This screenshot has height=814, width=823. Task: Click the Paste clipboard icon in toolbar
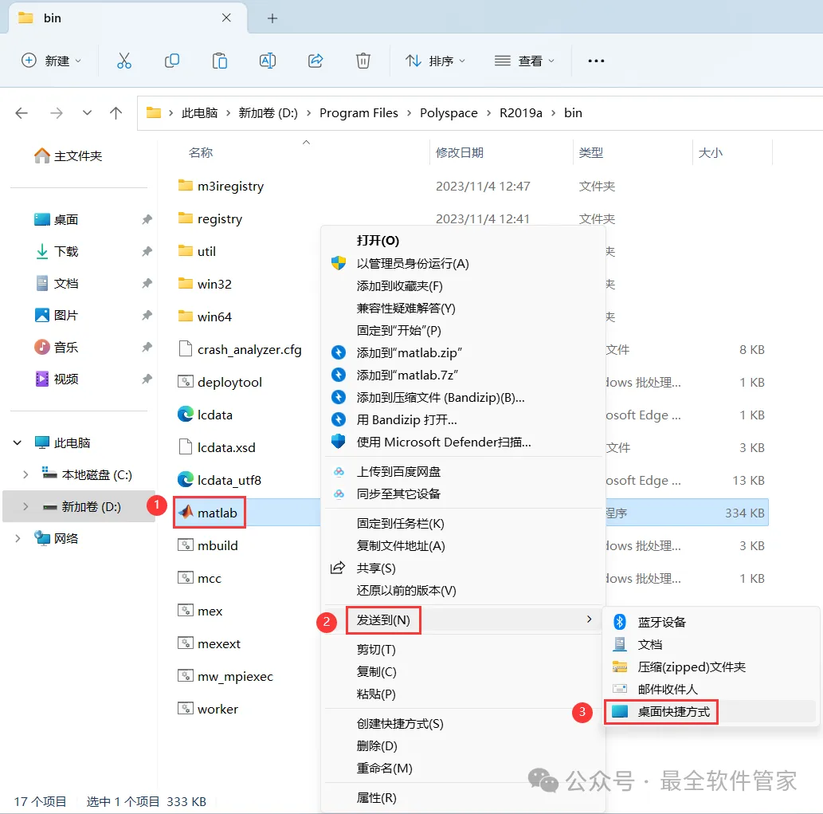[219, 61]
